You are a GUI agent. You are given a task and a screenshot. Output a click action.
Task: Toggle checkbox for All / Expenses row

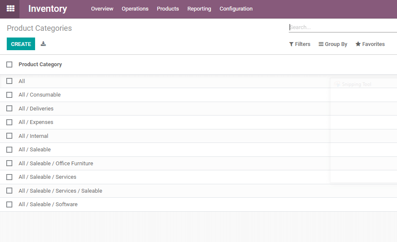pos(9,122)
